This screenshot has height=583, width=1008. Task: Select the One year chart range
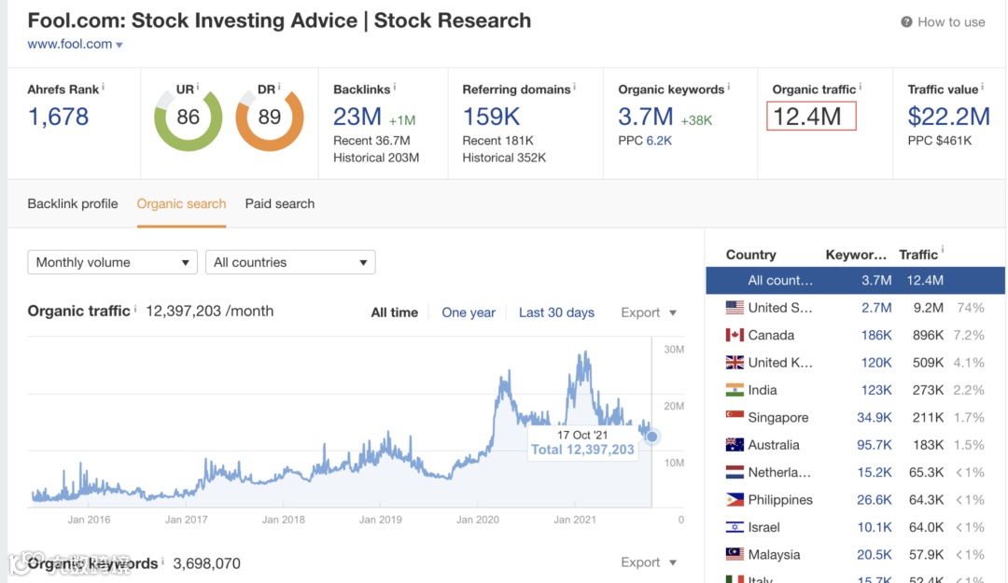pos(468,312)
